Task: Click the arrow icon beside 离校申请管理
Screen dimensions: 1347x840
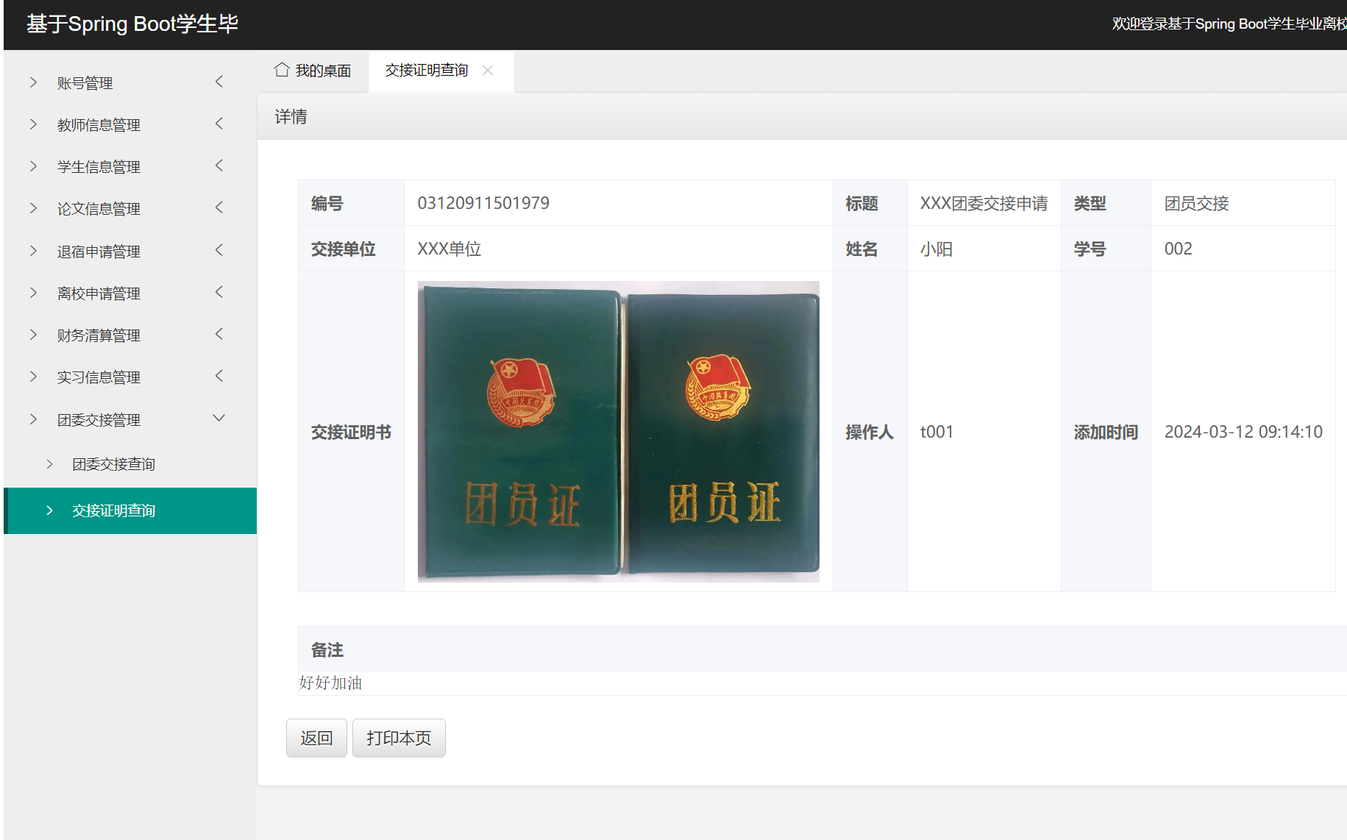Action: tap(33, 293)
